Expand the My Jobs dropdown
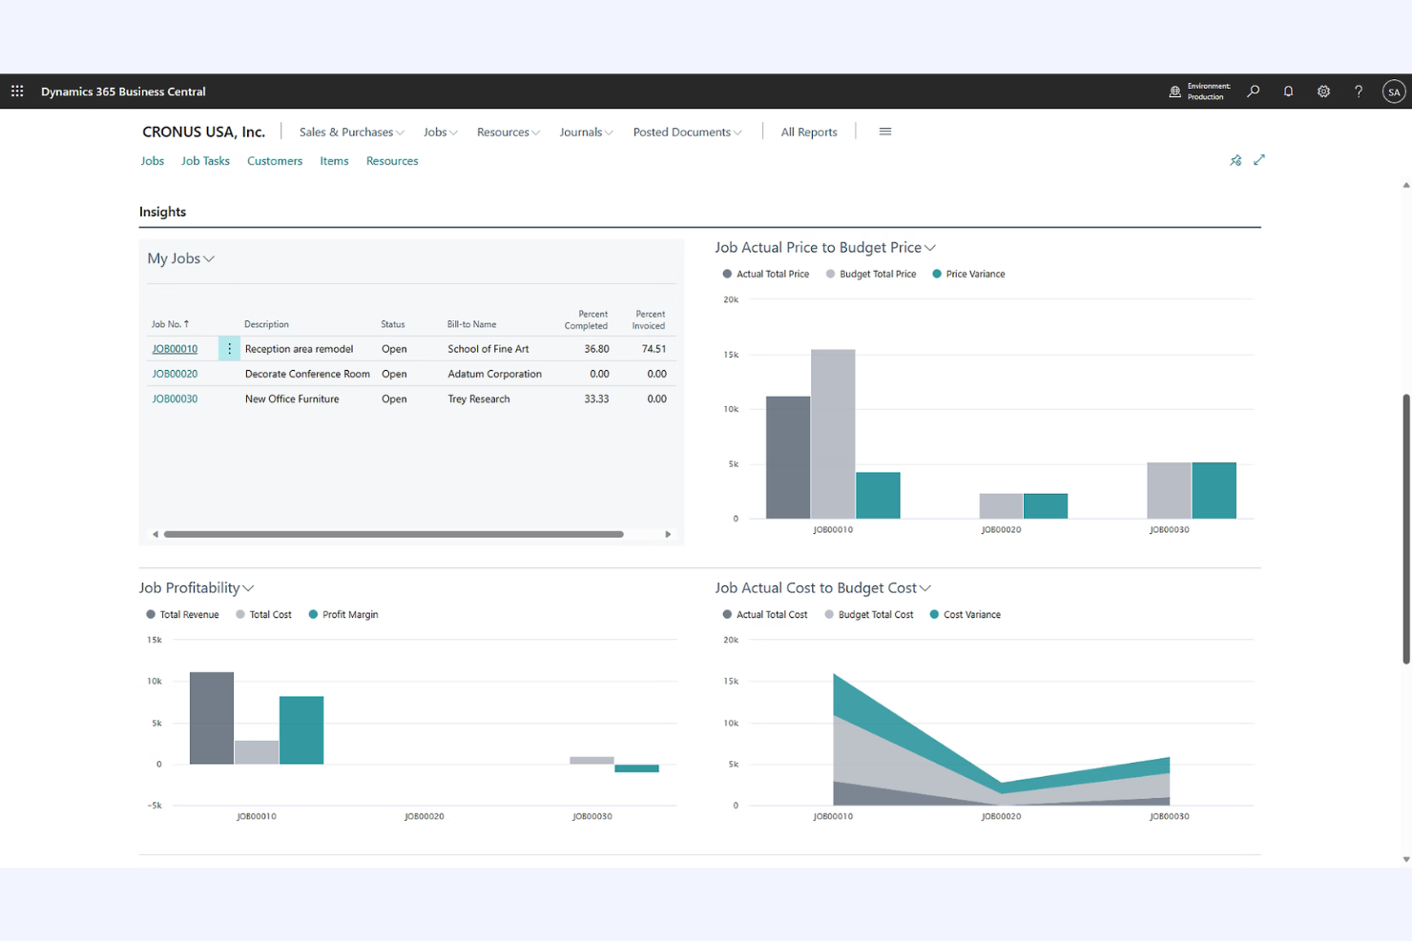Image resolution: width=1412 pixels, height=941 pixels. point(210,258)
